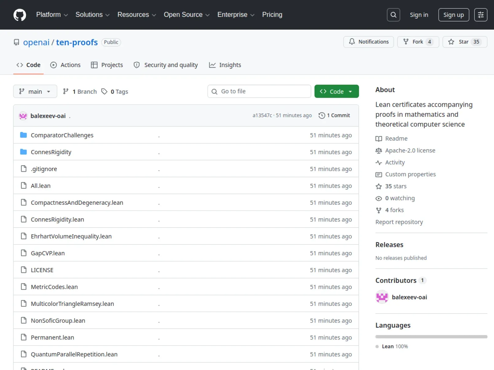Switch to the Actions tab
The width and height of the screenshot is (494, 370).
tap(65, 65)
